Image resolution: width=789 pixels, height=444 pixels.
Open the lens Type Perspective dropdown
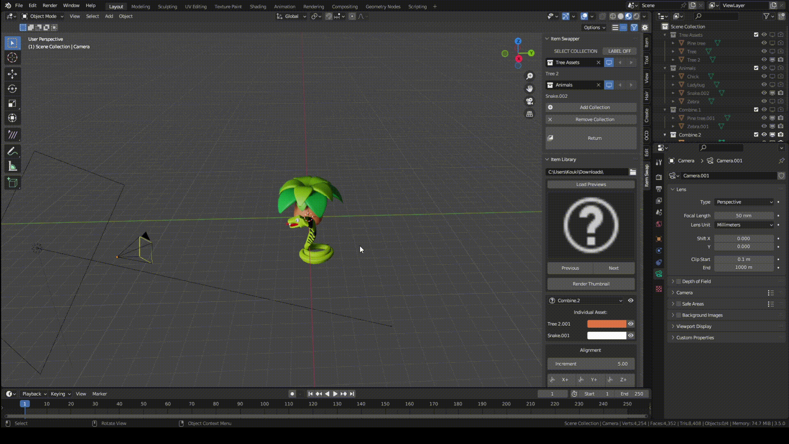(x=744, y=202)
